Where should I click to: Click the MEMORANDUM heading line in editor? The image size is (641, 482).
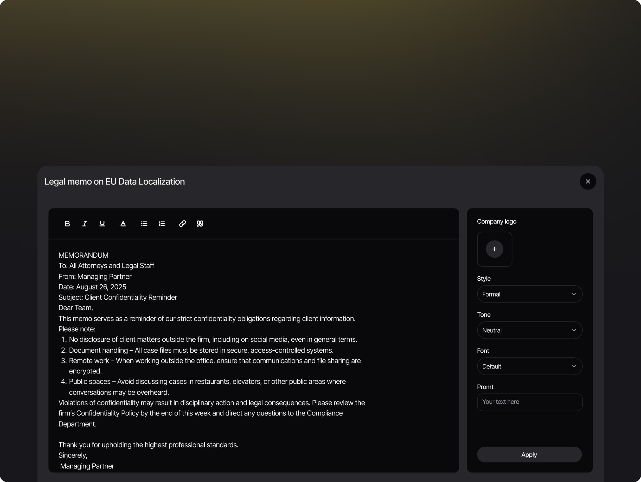click(84, 255)
